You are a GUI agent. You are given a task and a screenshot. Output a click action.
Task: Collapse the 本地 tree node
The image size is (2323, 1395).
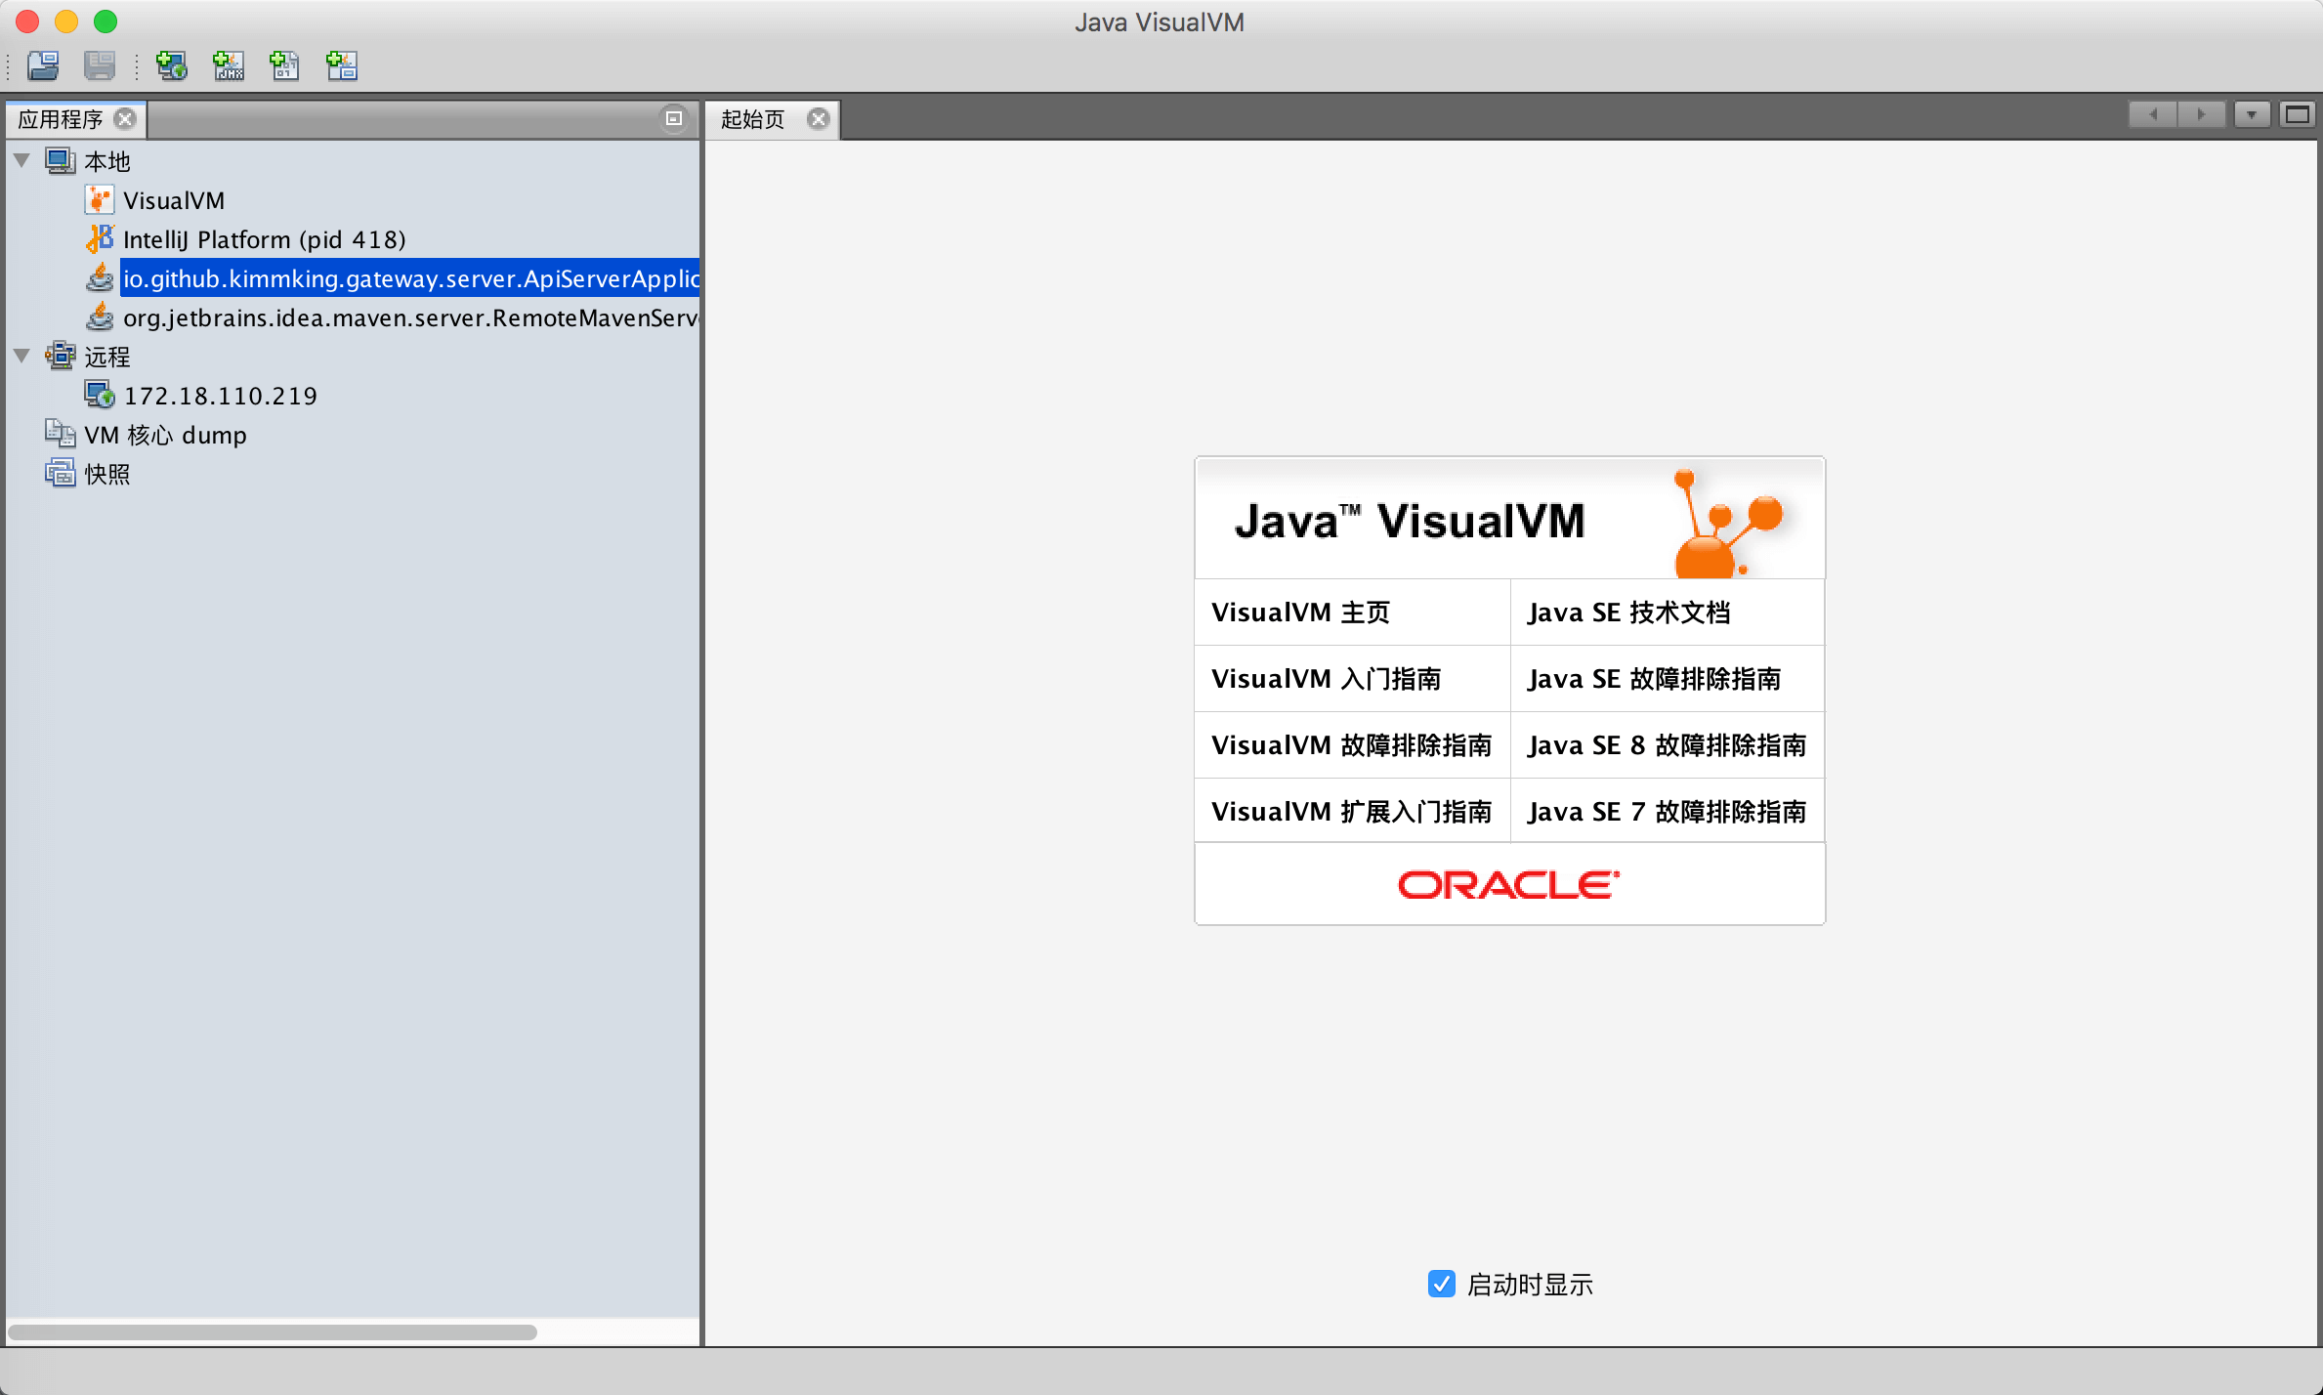[x=22, y=160]
